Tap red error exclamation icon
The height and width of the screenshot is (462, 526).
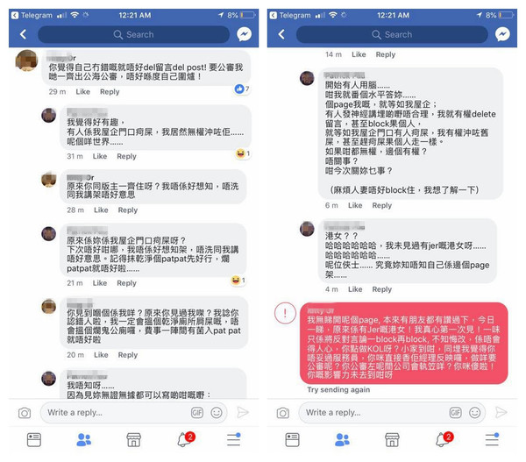[285, 313]
